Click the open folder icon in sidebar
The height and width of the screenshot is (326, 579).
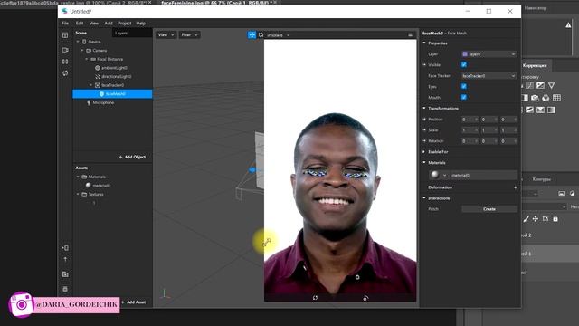click(65, 274)
